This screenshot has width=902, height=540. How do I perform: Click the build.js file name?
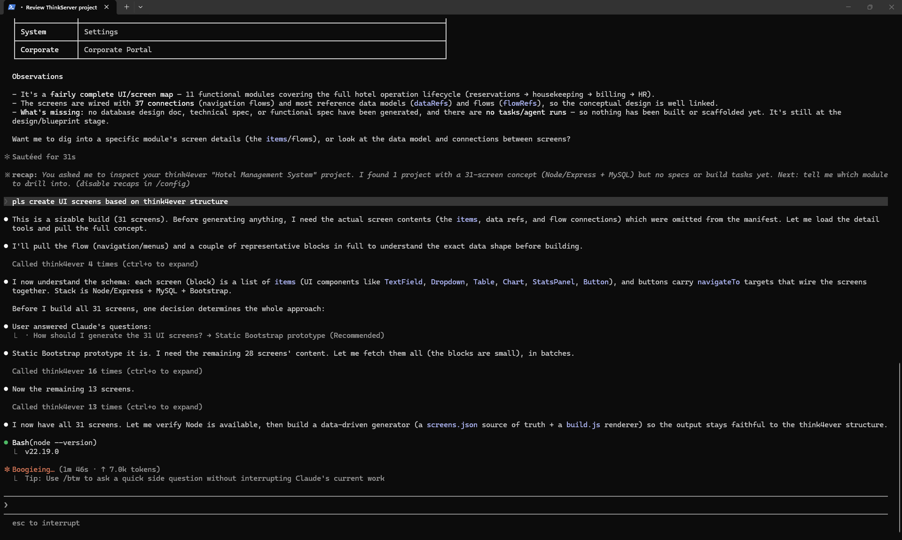583,425
